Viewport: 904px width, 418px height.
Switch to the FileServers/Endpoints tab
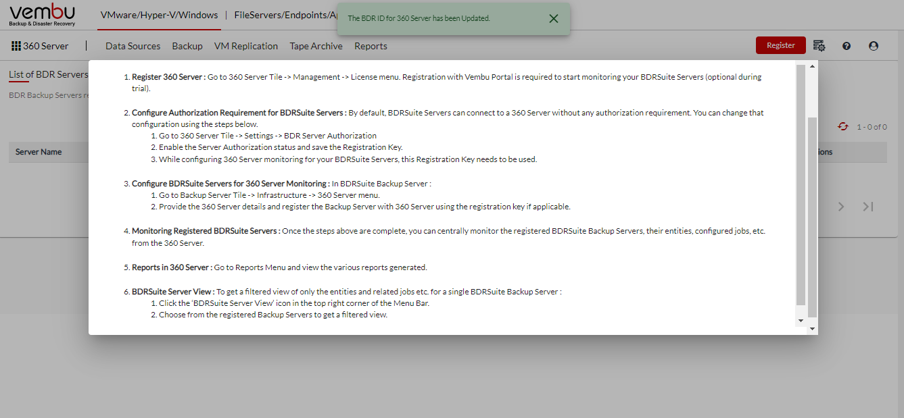pos(287,15)
